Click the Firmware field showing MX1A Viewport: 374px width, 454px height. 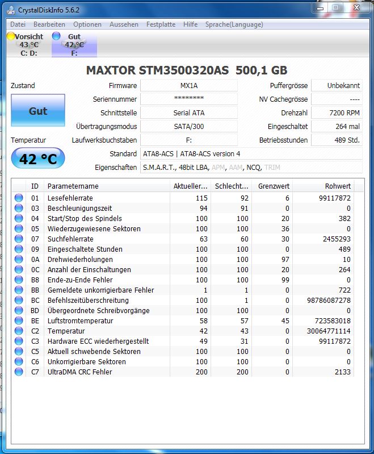point(189,86)
